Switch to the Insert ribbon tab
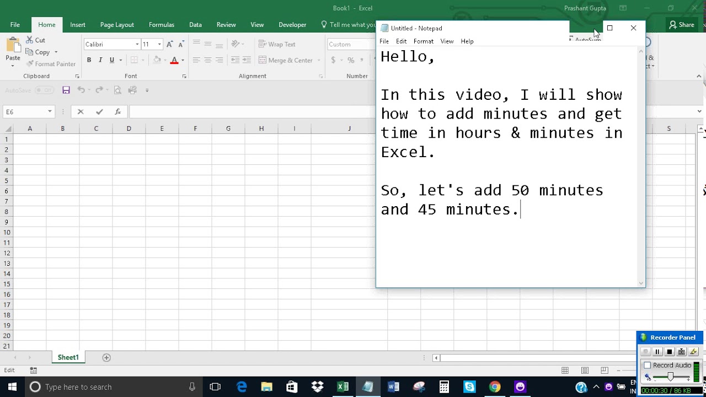The image size is (706, 397). pos(78,25)
